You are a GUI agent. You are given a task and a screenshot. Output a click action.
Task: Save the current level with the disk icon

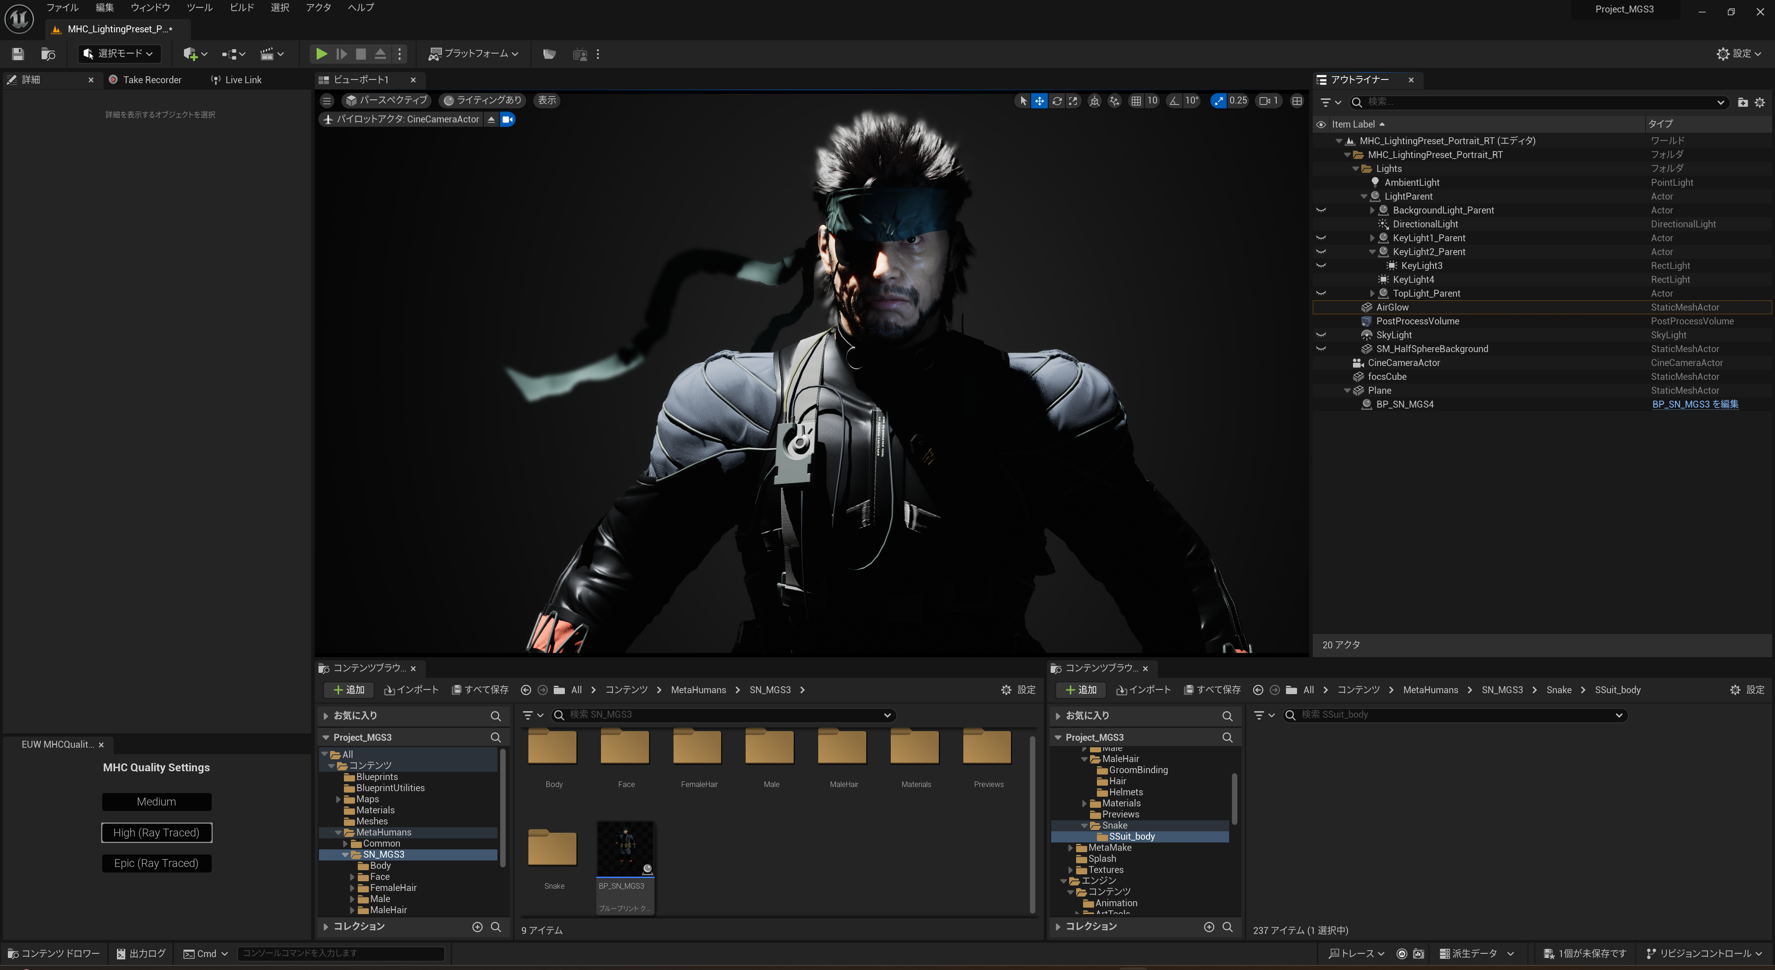coord(18,54)
